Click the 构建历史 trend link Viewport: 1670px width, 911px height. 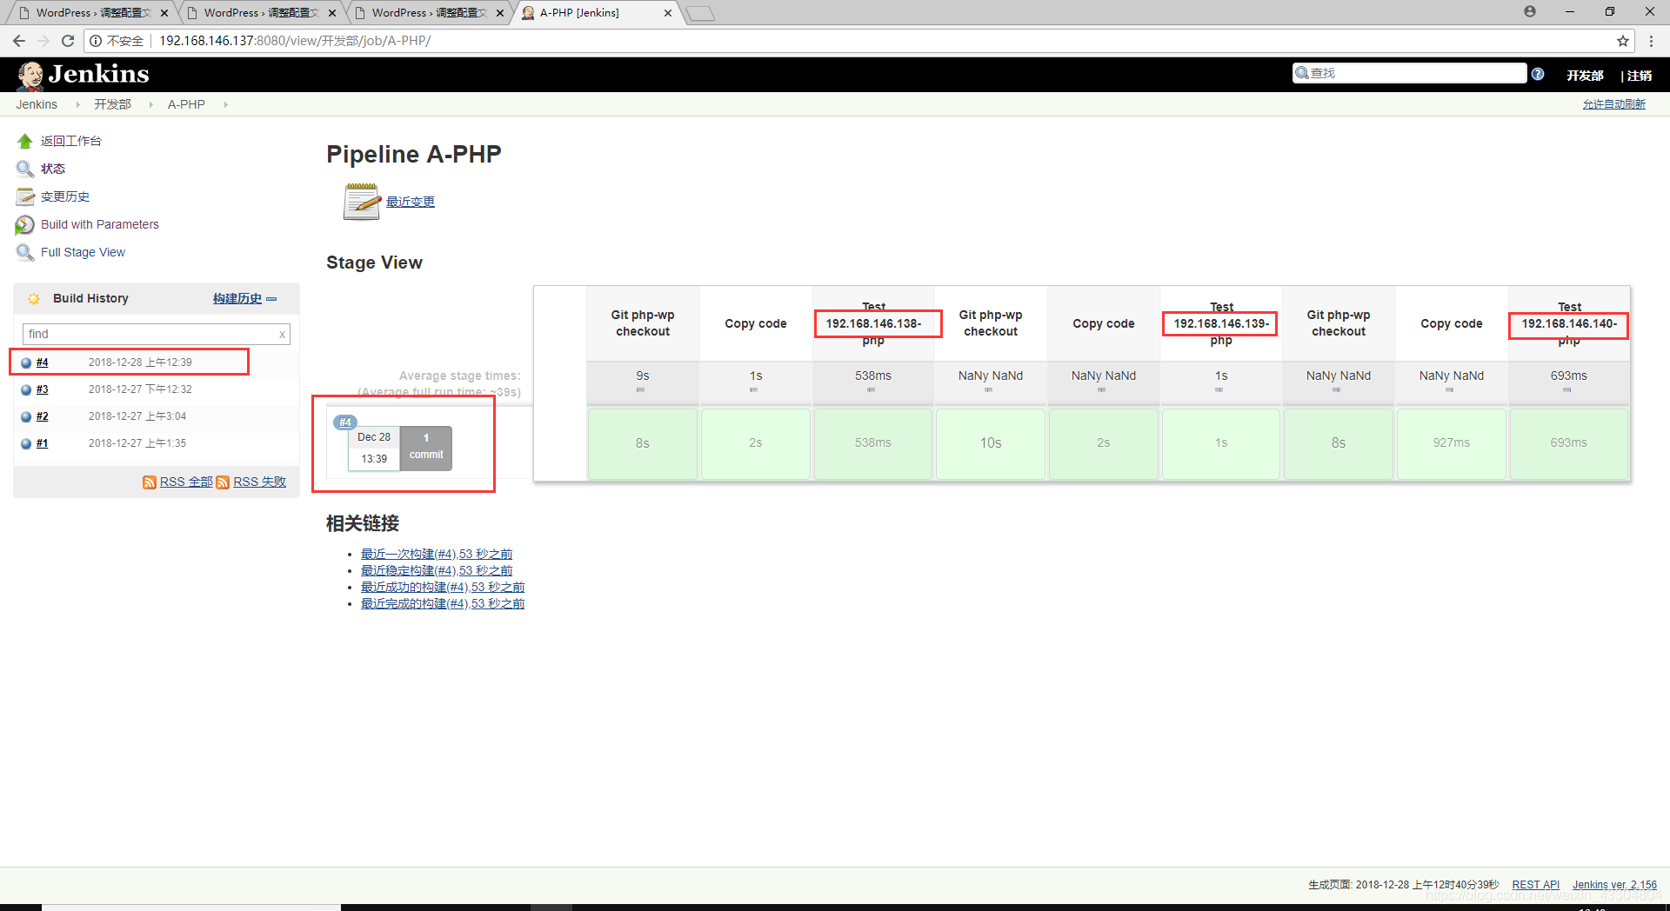(237, 298)
